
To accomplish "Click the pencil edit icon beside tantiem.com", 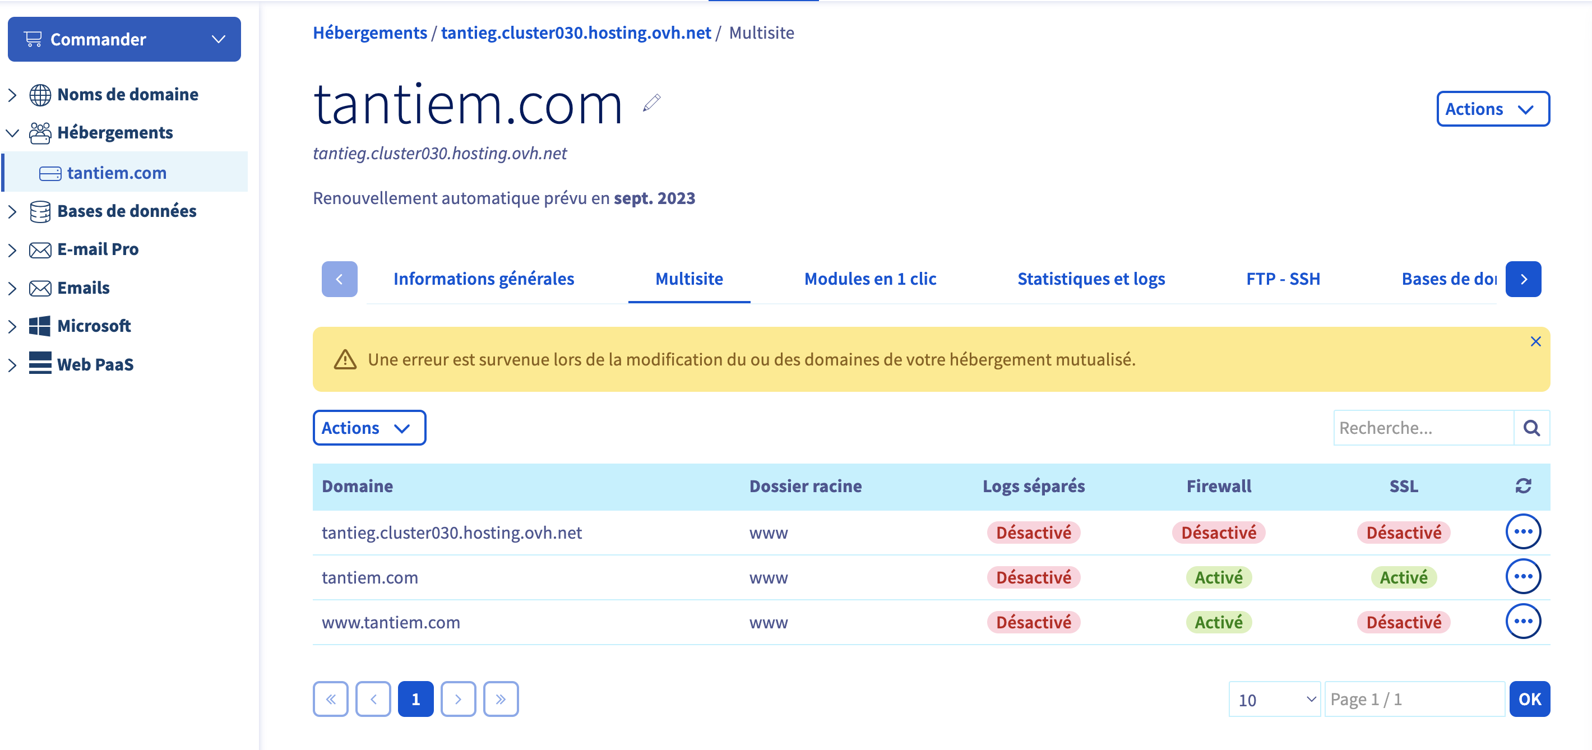I will tap(651, 103).
